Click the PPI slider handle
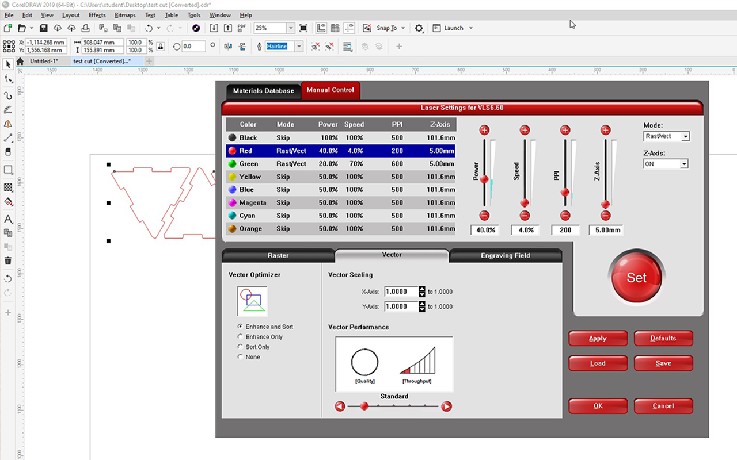 (565, 193)
